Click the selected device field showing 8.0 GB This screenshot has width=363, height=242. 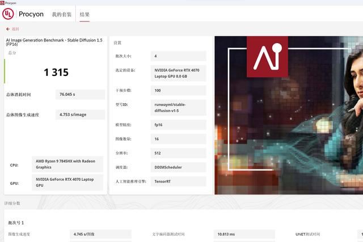pyautogui.click(x=178, y=73)
